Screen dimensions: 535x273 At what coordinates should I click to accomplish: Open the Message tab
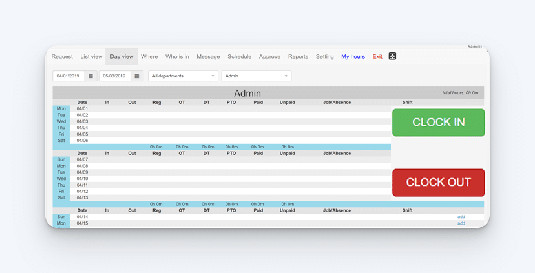(x=208, y=57)
